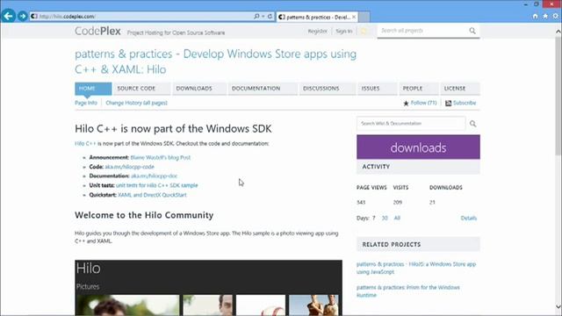The image size is (562, 316).
Task: Close the patterns & practices browser tab
Action: point(354,17)
